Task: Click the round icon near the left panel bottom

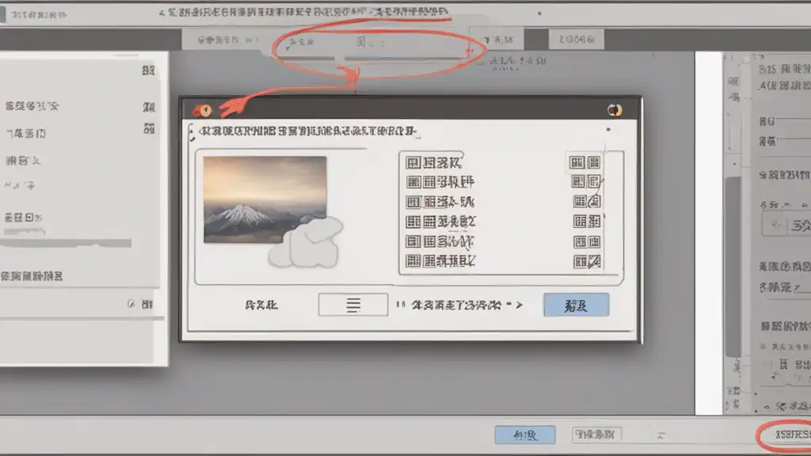Action: tap(131, 304)
